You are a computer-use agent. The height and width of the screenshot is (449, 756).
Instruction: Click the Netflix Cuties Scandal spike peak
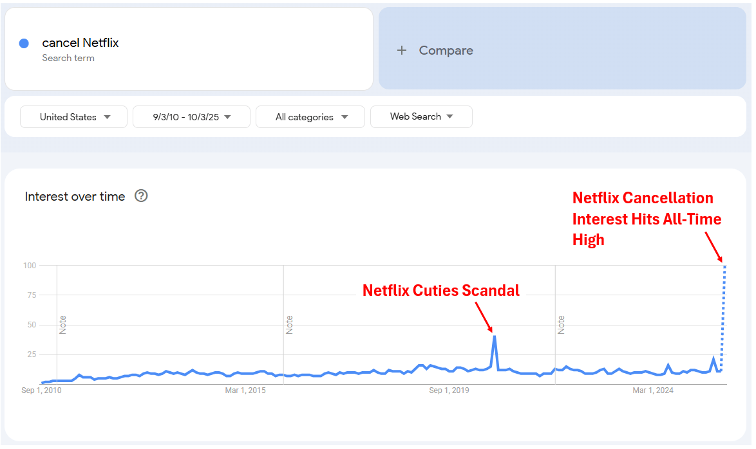point(494,336)
